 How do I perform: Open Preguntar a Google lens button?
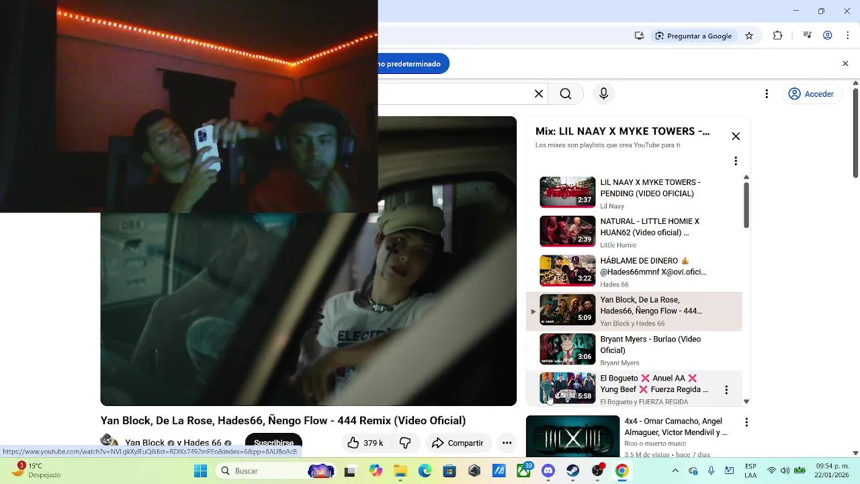(x=694, y=36)
